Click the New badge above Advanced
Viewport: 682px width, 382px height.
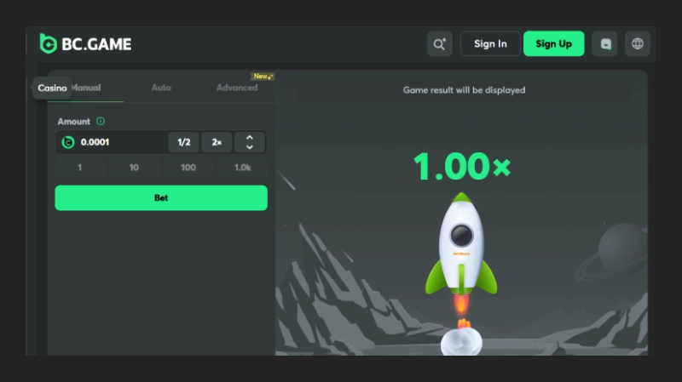tap(262, 77)
